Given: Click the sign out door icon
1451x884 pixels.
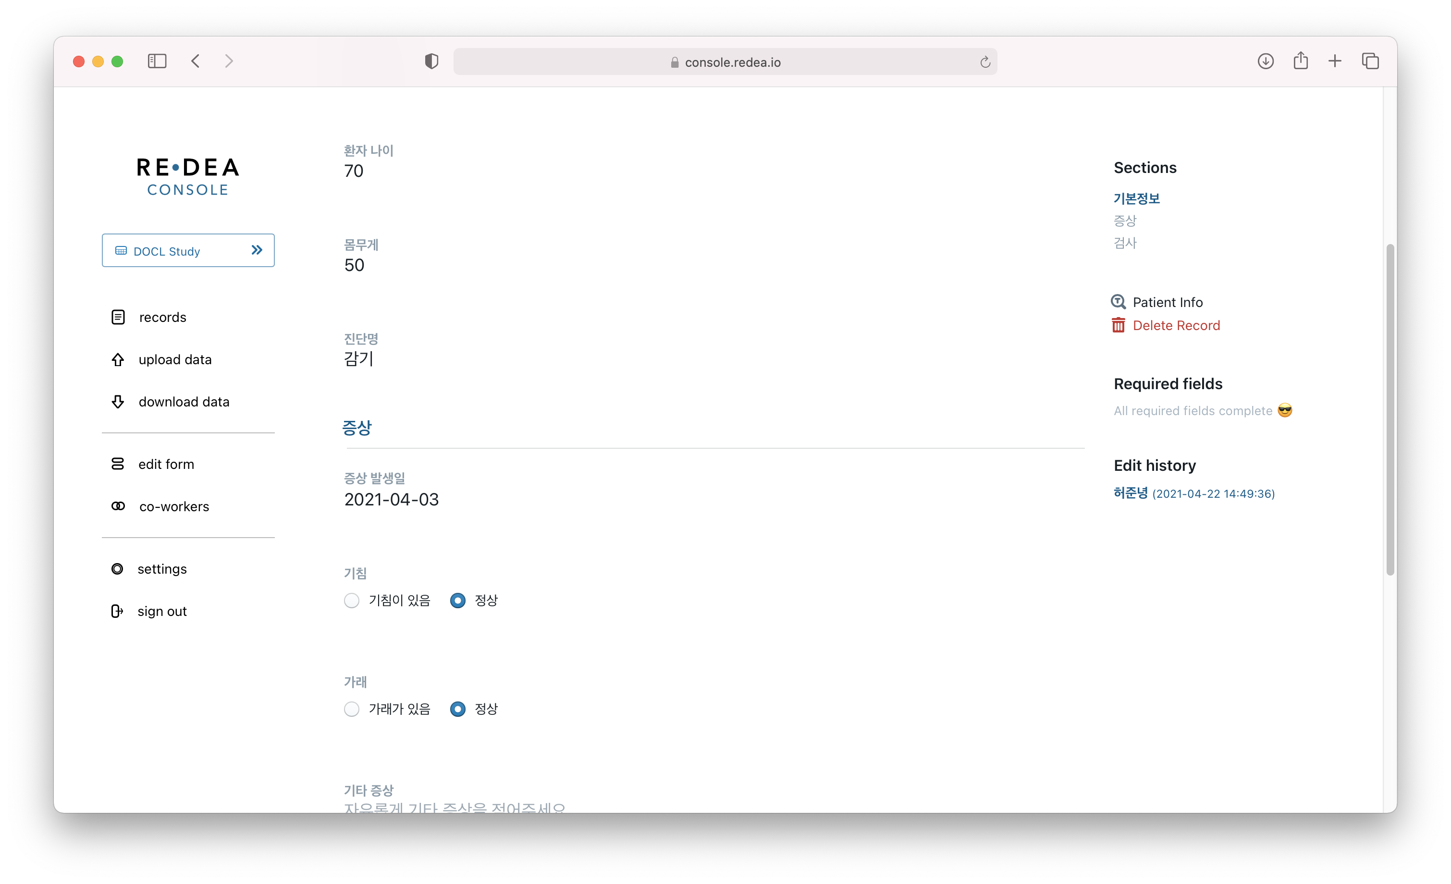Looking at the screenshot, I should point(117,611).
